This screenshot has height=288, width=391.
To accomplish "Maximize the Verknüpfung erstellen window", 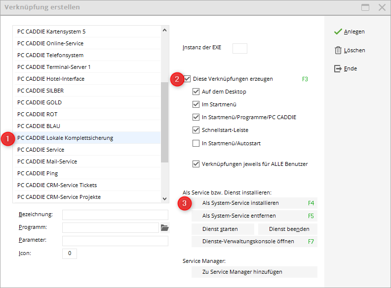I will pyautogui.click(x=365, y=7).
